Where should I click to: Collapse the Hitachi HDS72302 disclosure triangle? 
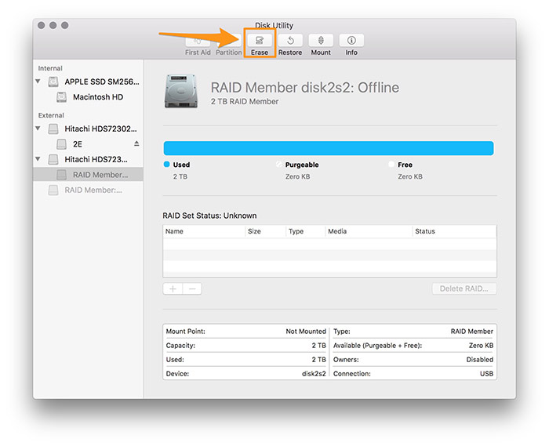click(38, 129)
